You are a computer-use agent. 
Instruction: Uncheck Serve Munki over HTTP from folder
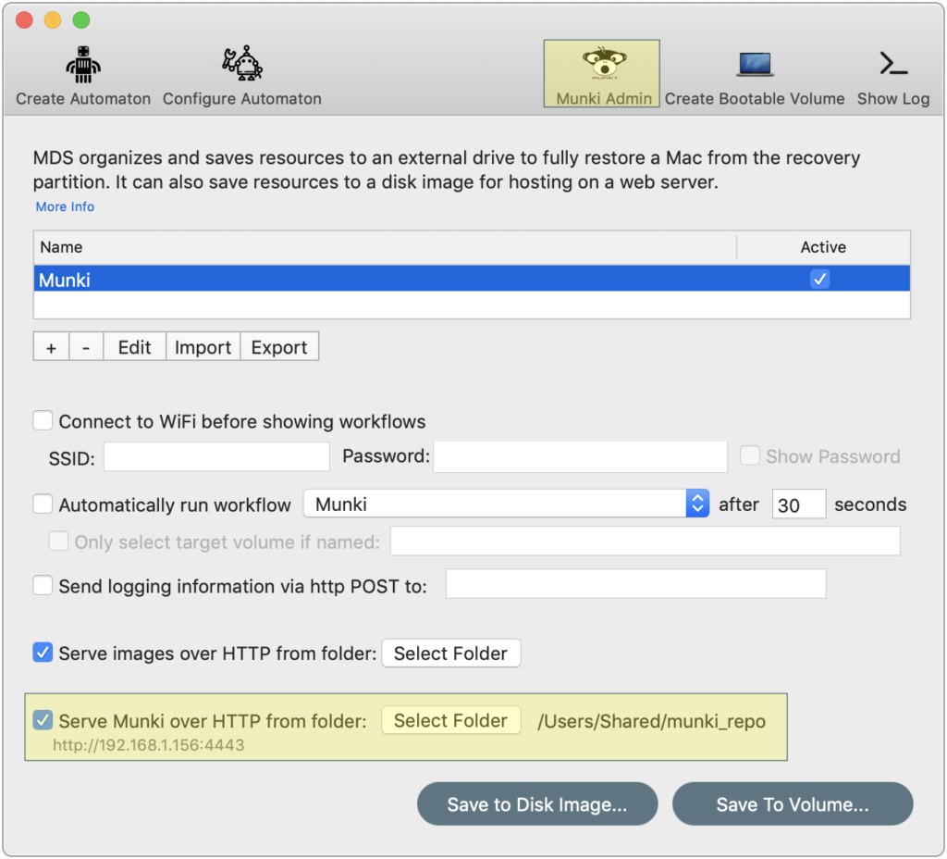[43, 720]
